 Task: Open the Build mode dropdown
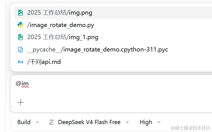(x=28, y=122)
